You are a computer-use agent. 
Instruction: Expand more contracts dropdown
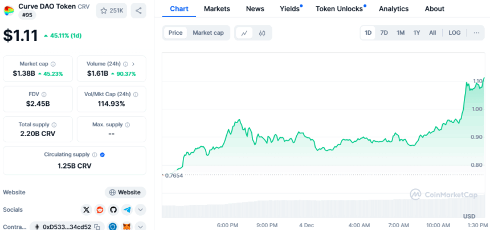(141, 227)
